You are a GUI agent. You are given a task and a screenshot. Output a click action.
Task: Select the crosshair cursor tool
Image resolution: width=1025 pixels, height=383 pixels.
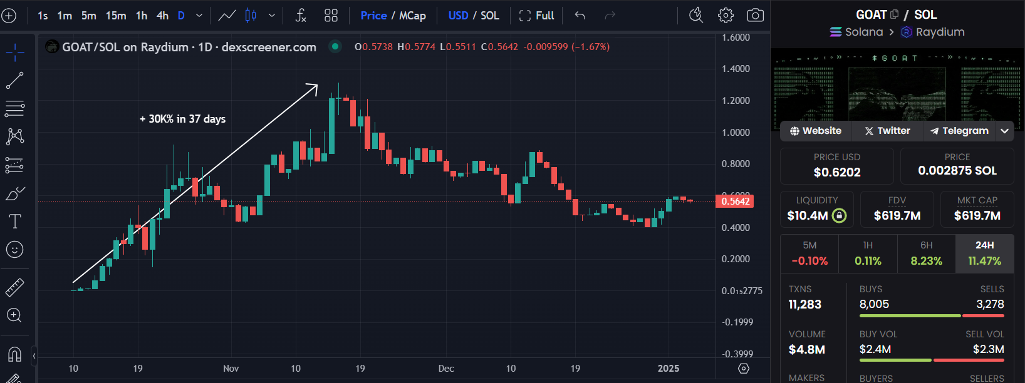14,53
